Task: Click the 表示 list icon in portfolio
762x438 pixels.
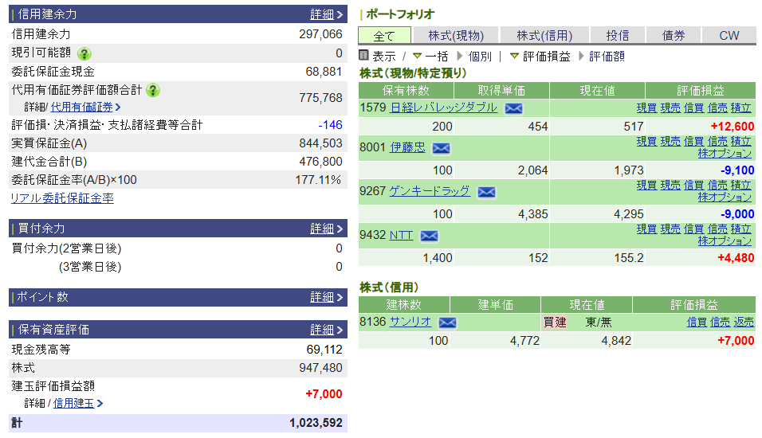Action: (x=364, y=56)
